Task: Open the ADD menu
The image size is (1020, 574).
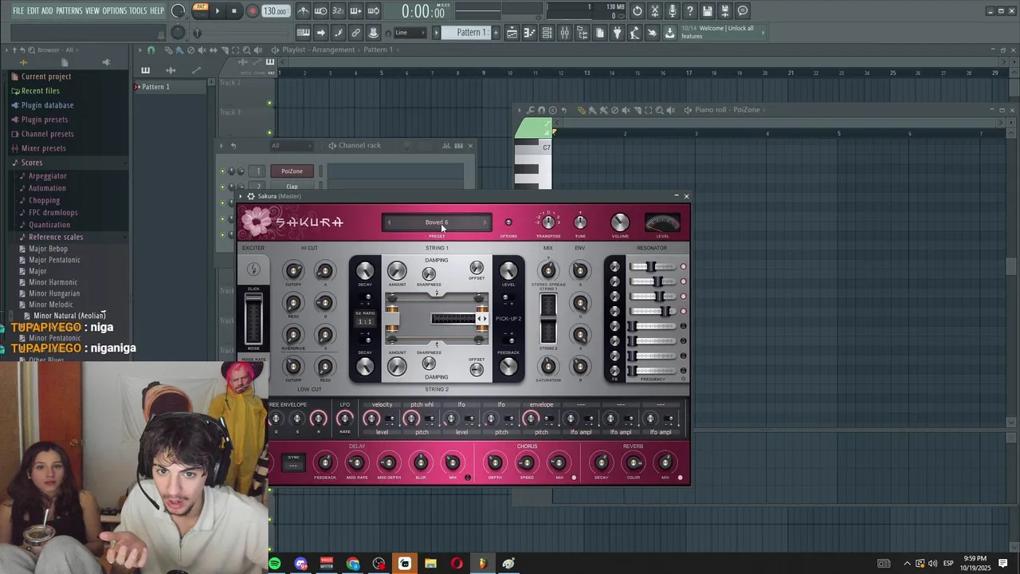Action: tap(47, 11)
